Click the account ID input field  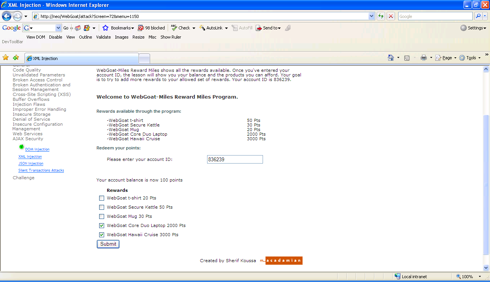point(235,160)
